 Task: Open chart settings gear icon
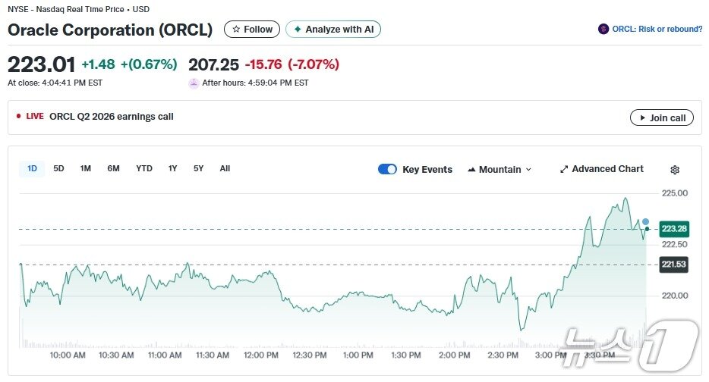pos(675,170)
